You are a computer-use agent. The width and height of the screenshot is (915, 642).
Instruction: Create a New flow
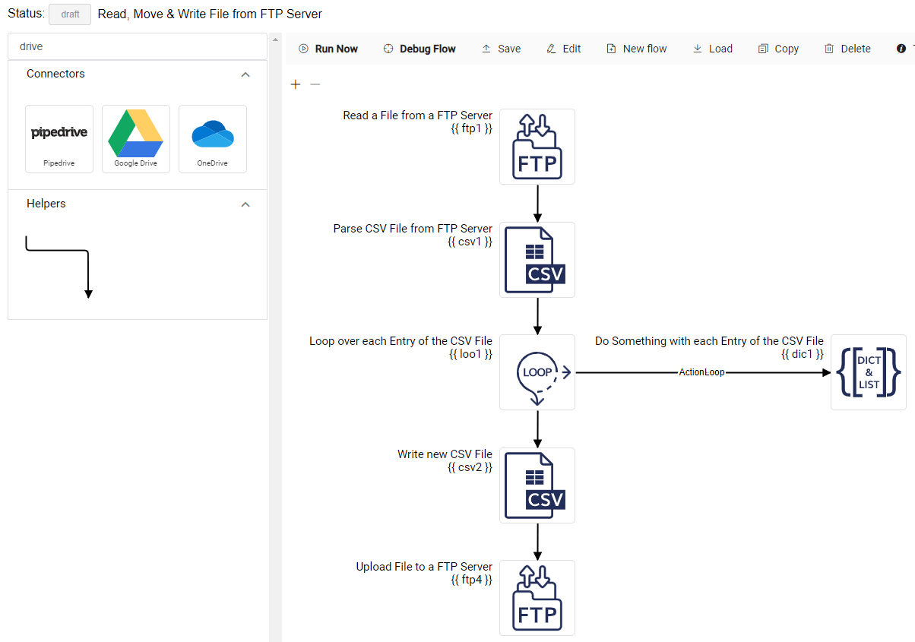pyautogui.click(x=636, y=49)
